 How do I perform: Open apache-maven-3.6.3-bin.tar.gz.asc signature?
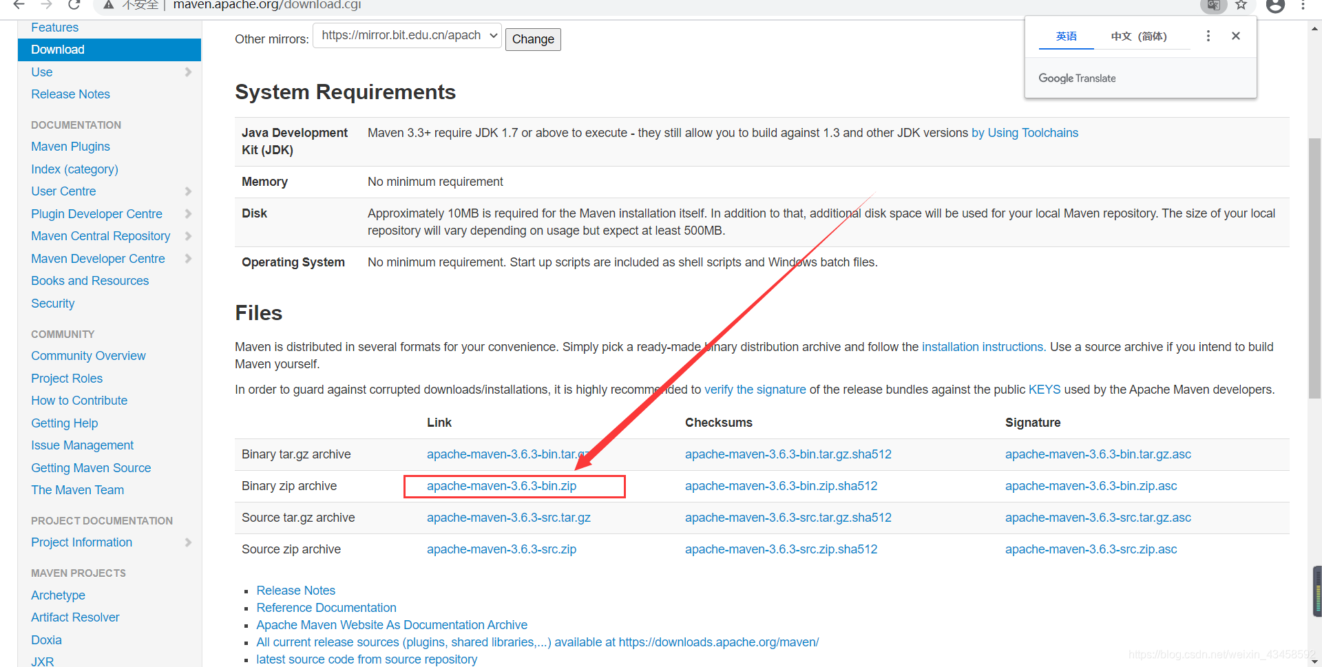[1098, 454]
